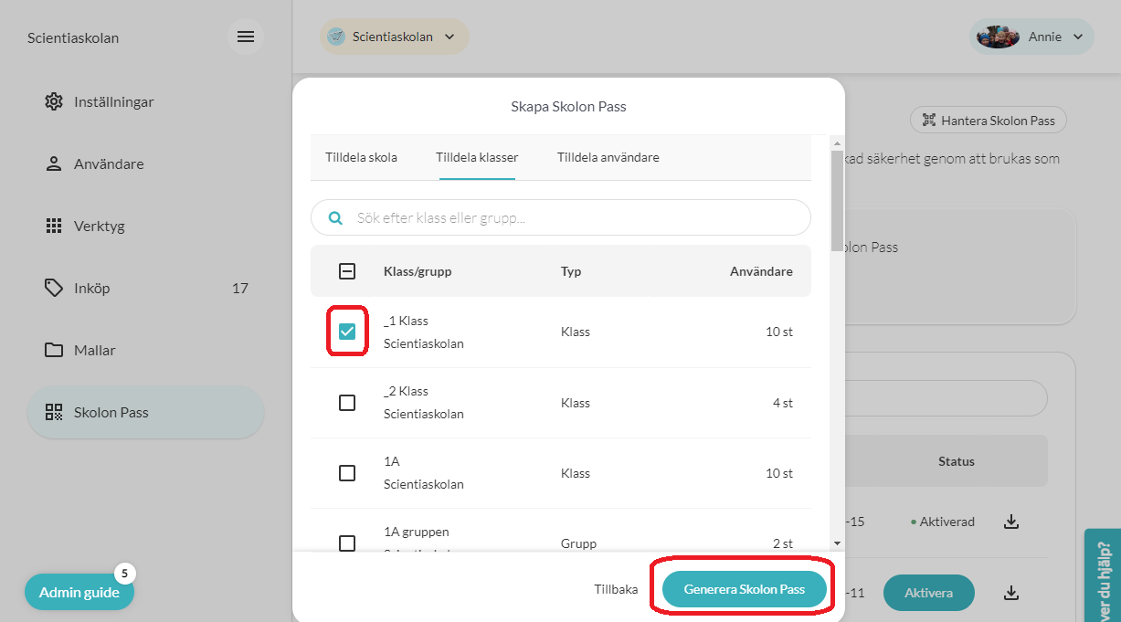Viewport: 1121px width, 622px height.
Task: Open the Scientiaskolan school dropdown
Action: (394, 37)
